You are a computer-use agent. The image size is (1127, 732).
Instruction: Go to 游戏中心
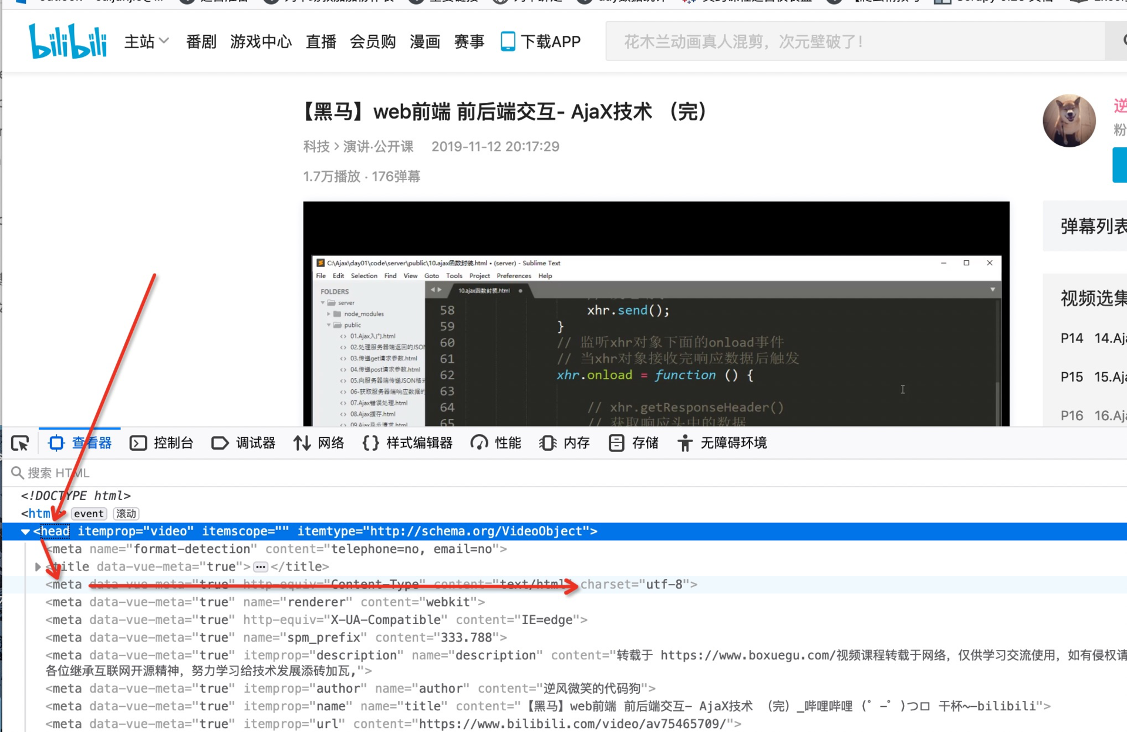coord(261,41)
